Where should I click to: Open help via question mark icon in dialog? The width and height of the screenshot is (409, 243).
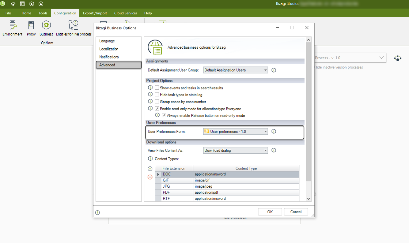pyautogui.click(x=97, y=212)
